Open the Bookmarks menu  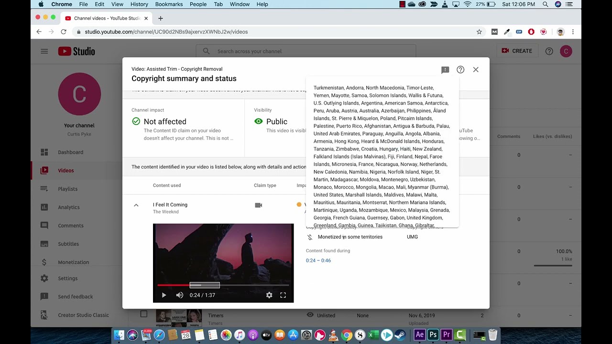click(x=169, y=4)
